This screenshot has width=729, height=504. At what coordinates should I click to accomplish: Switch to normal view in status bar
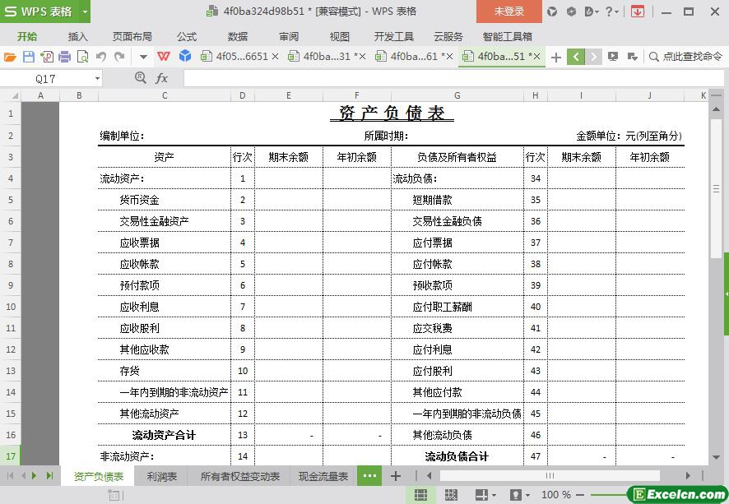pos(420,495)
